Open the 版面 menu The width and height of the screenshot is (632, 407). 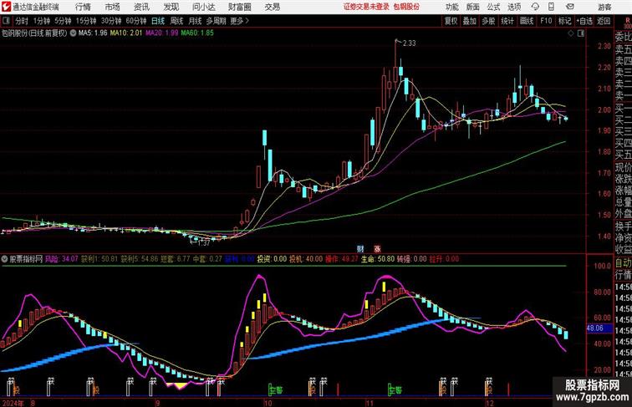473,7
